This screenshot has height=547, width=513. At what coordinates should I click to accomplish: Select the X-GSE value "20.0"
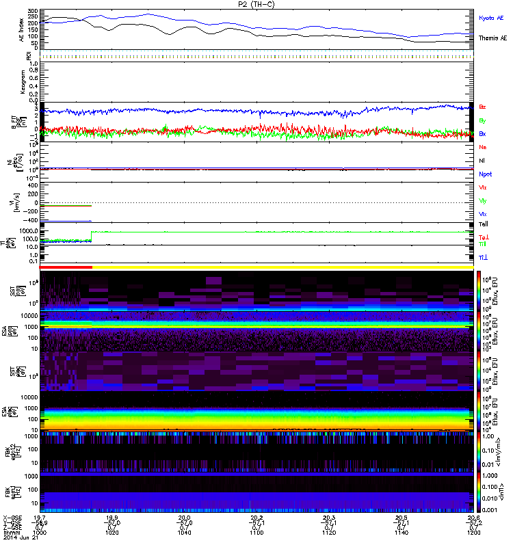(x=184, y=518)
